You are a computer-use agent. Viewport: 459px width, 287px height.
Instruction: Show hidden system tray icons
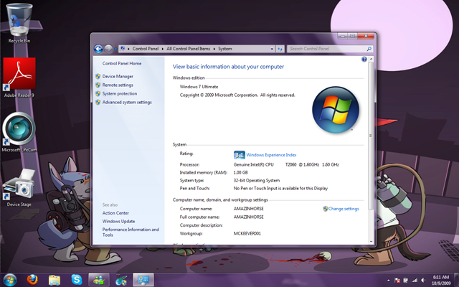pos(389,281)
